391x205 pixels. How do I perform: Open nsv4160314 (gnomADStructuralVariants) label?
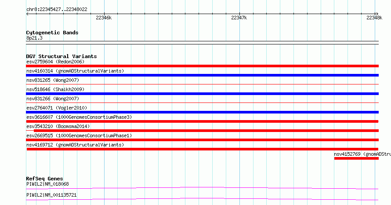pyautogui.click(x=75, y=71)
